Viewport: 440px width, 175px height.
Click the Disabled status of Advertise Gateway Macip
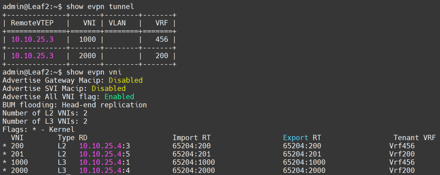click(x=125, y=80)
